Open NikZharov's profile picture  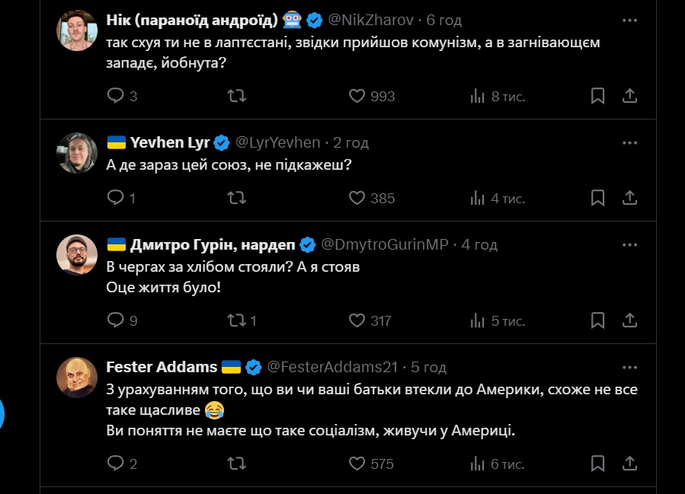point(77,30)
